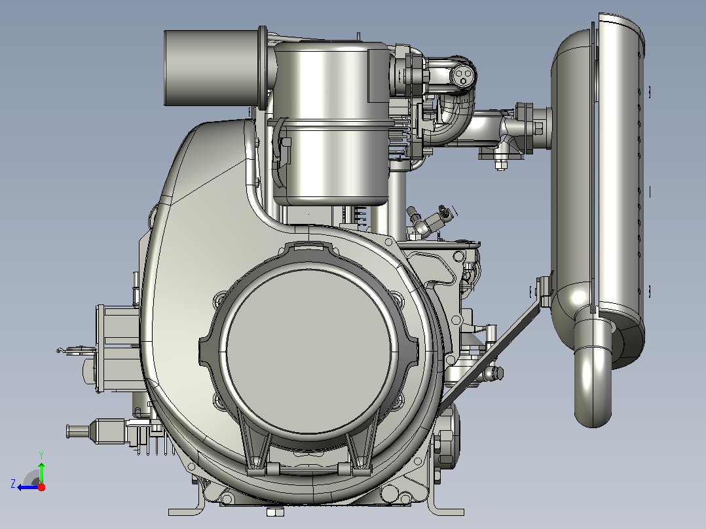Select the air cleaner canister on top of the engine
This screenshot has width=706, height=529.
(x=331, y=124)
